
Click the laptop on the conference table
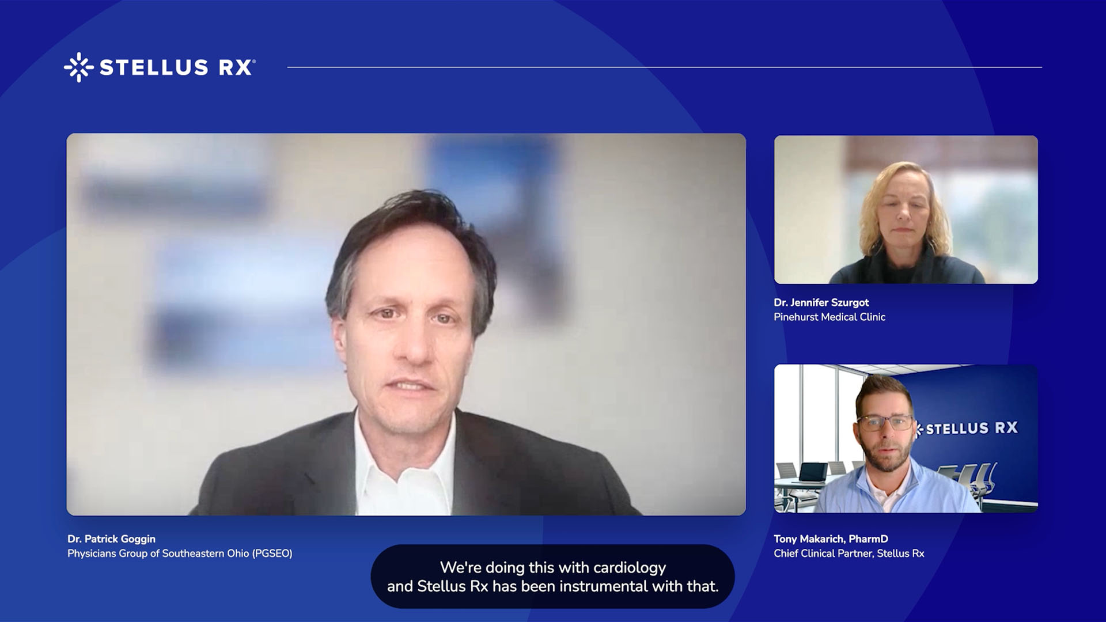point(812,472)
